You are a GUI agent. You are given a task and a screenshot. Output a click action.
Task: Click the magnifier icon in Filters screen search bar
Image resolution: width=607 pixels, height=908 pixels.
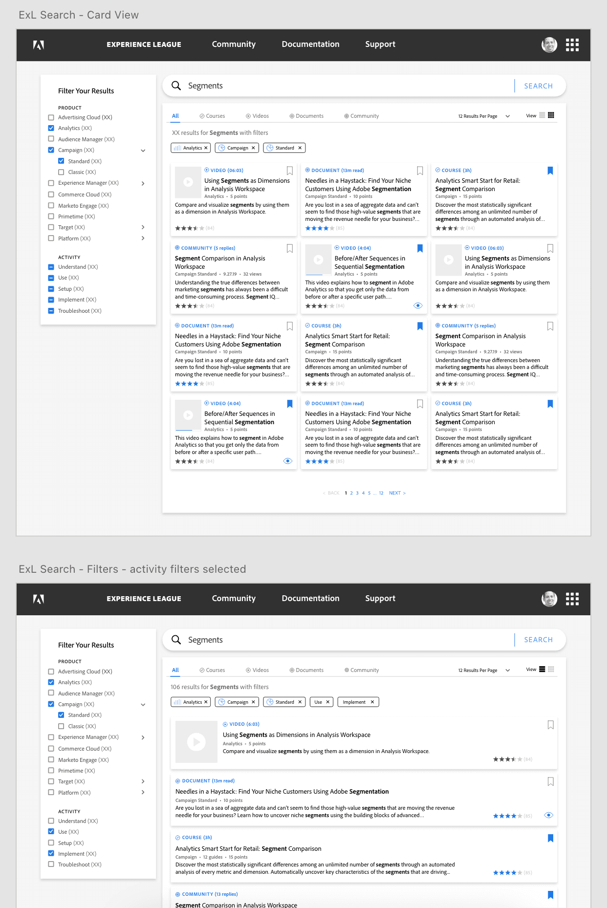pyautogui.click(x=176, y=640)
